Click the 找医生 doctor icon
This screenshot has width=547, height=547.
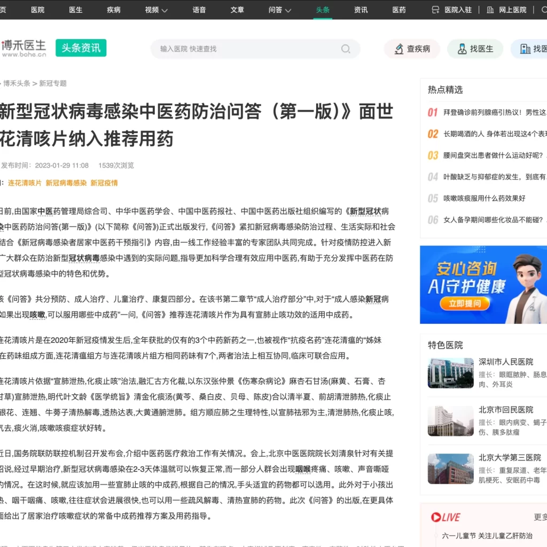coord(462,49)
